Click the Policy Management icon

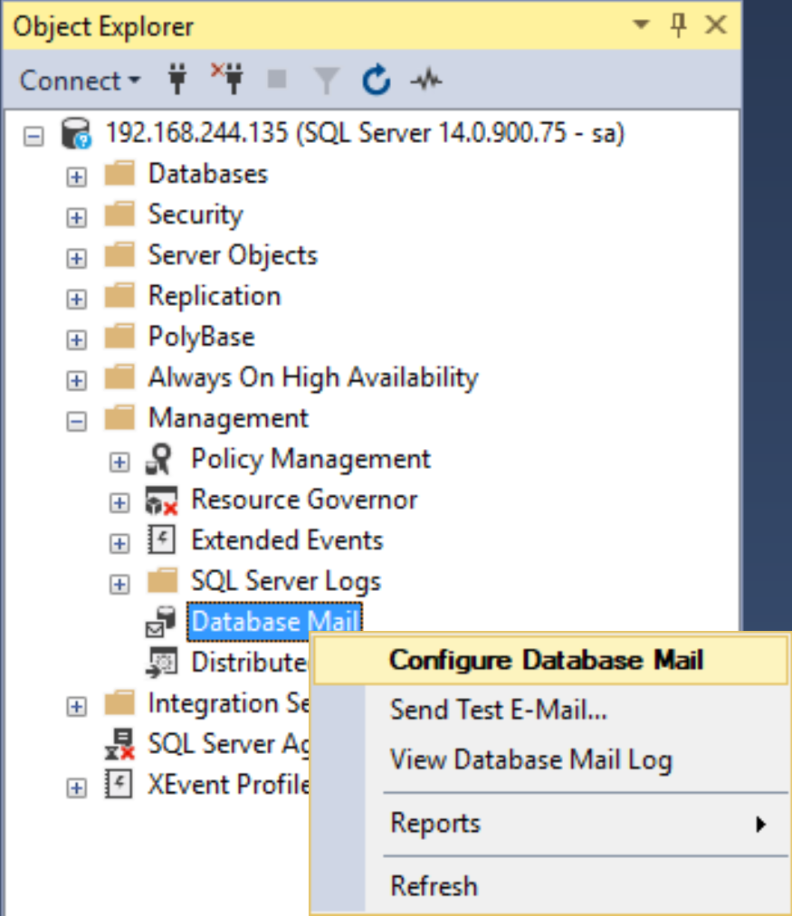click(x=160, y=459)
